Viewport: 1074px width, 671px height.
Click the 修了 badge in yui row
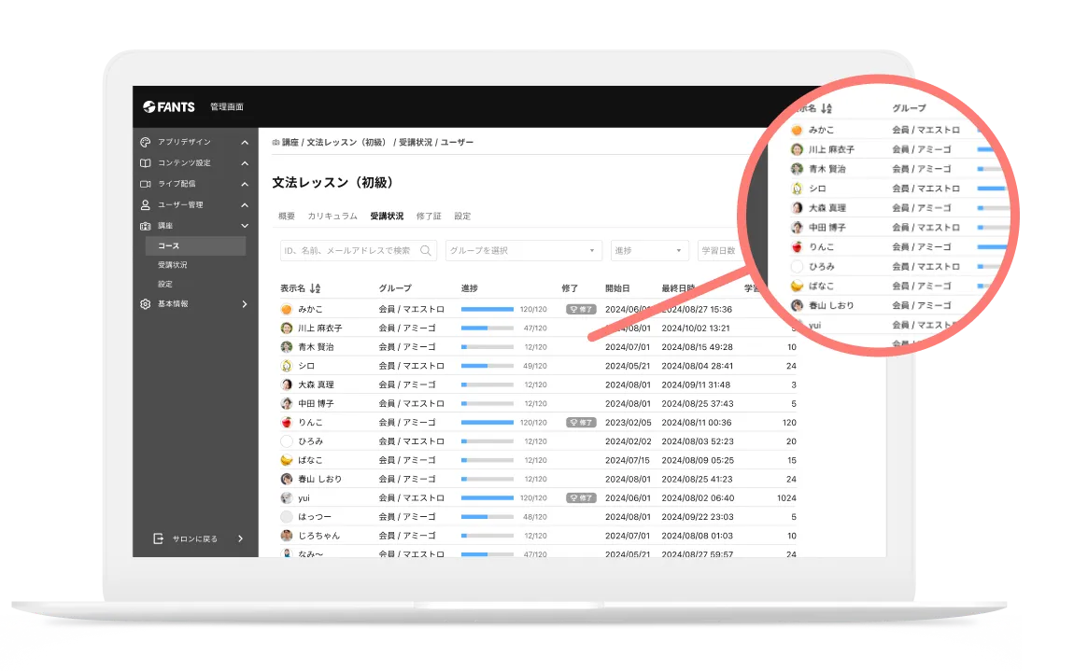point(581,497)
